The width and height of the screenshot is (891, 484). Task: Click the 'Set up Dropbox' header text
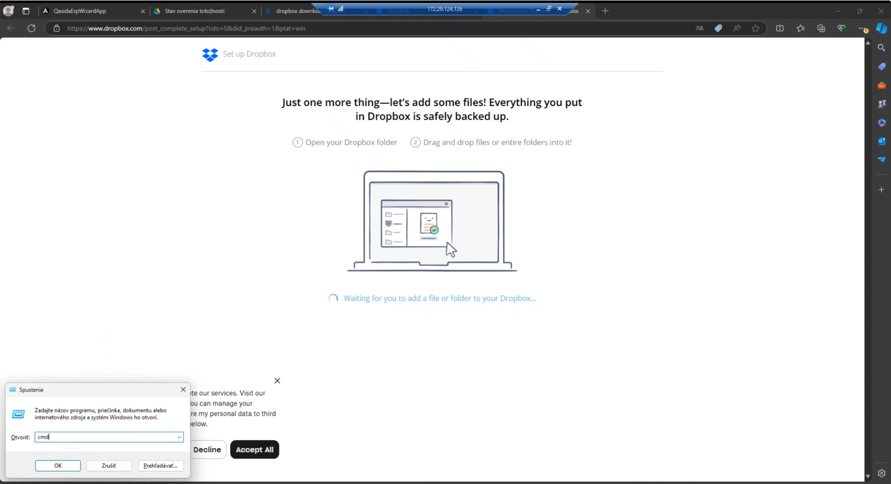click(249, 54)
